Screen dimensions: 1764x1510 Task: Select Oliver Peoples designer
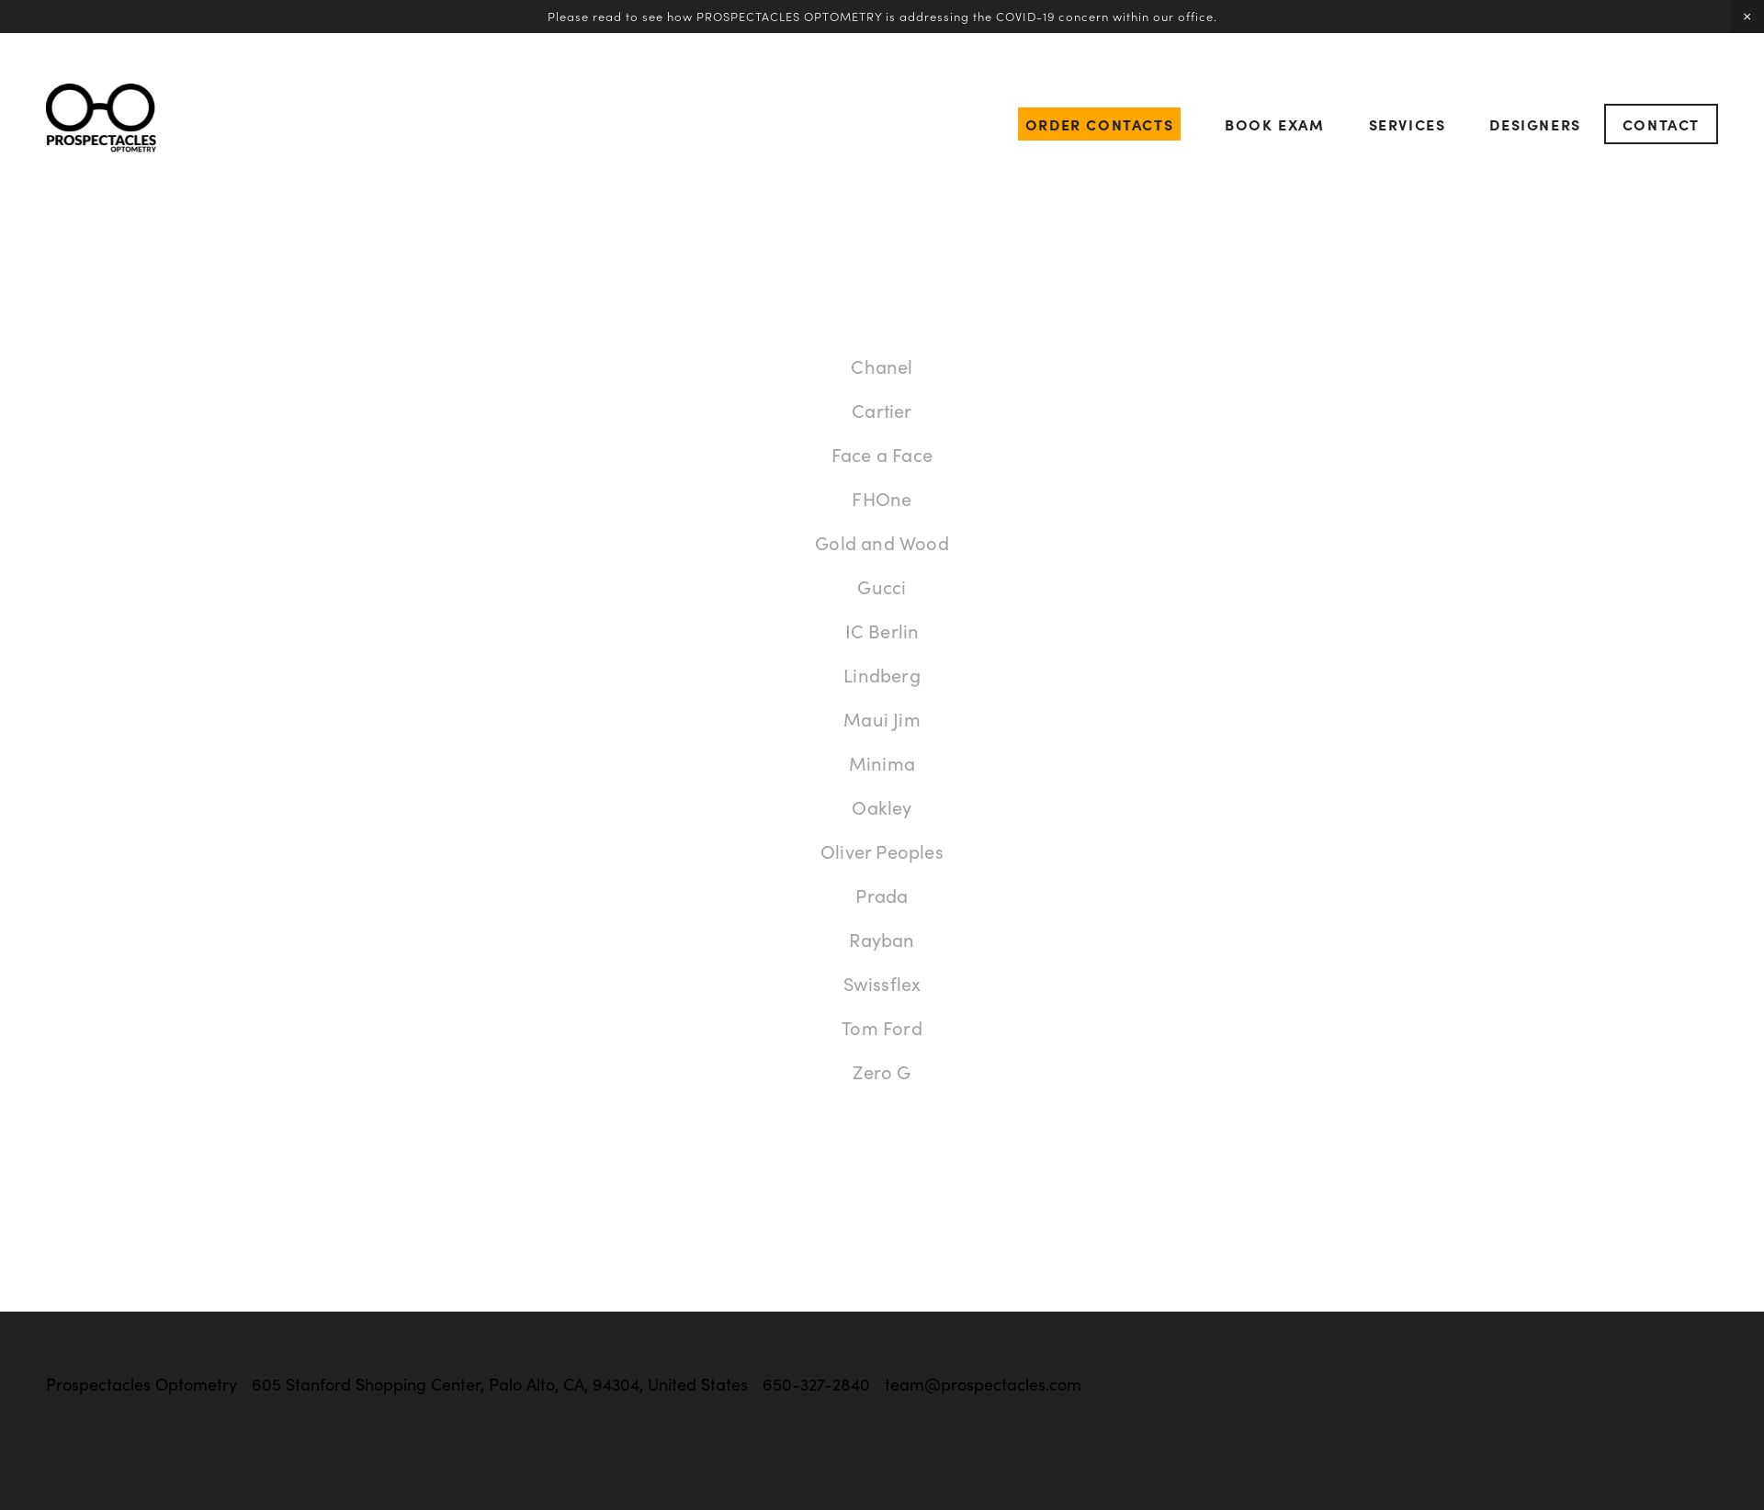click(x=882, y=852)
